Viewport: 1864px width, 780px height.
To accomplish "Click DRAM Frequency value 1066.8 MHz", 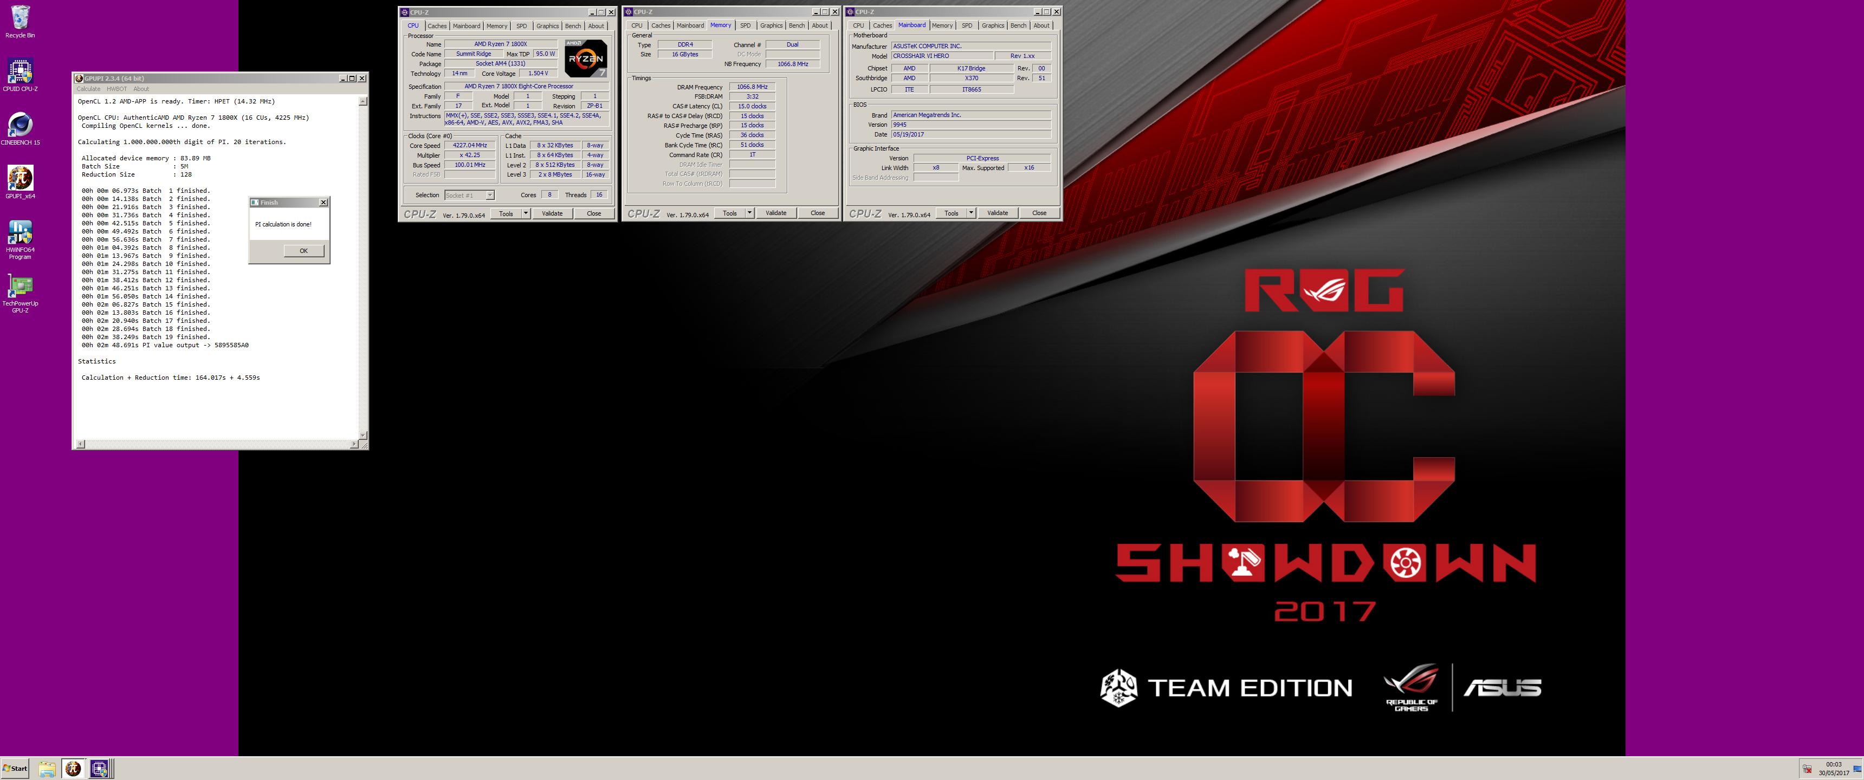I will click(752, 87).
